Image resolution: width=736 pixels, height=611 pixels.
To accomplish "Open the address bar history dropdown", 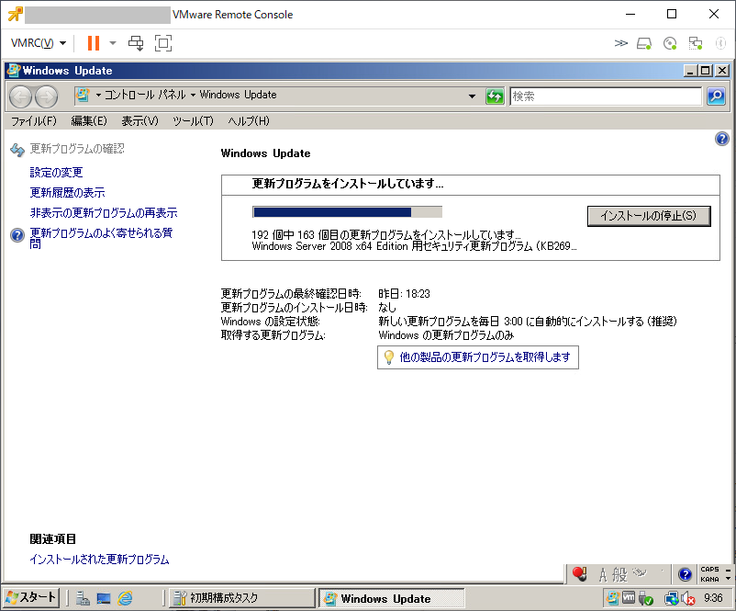I will pyautogui.click(x=472, y=96).
